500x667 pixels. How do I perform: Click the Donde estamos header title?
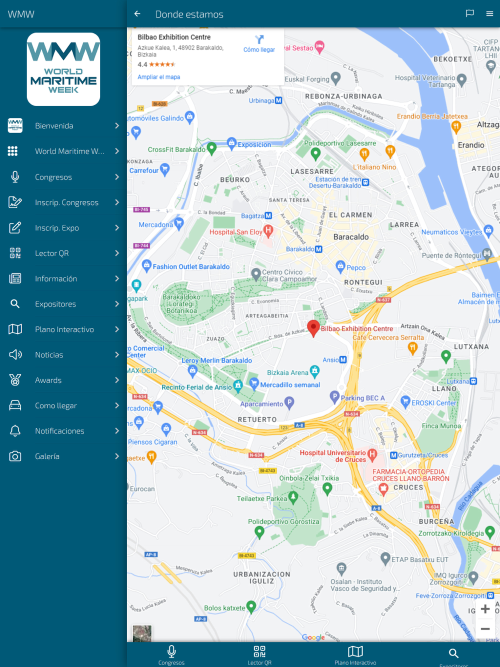pos(189,14)
